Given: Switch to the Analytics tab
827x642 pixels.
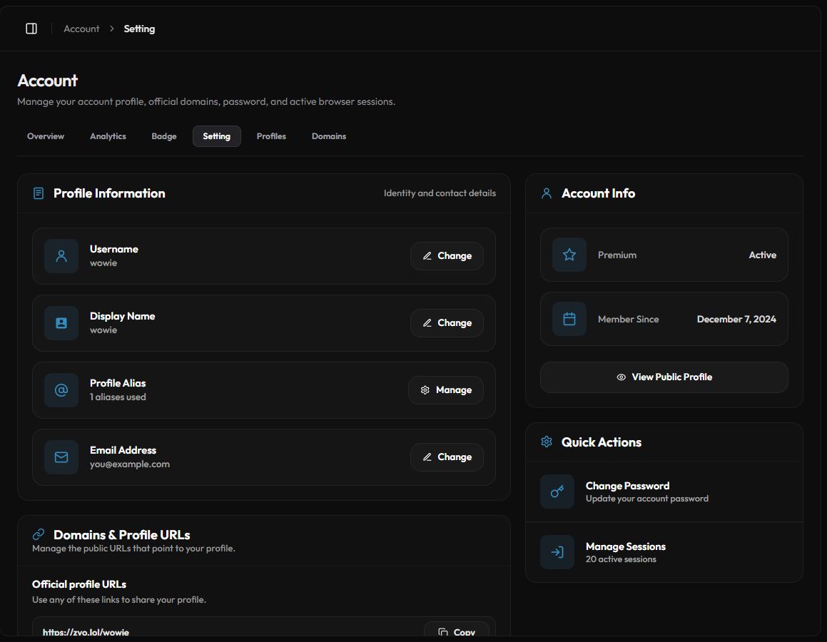Looking at the screenshot, I should (108, 136).
